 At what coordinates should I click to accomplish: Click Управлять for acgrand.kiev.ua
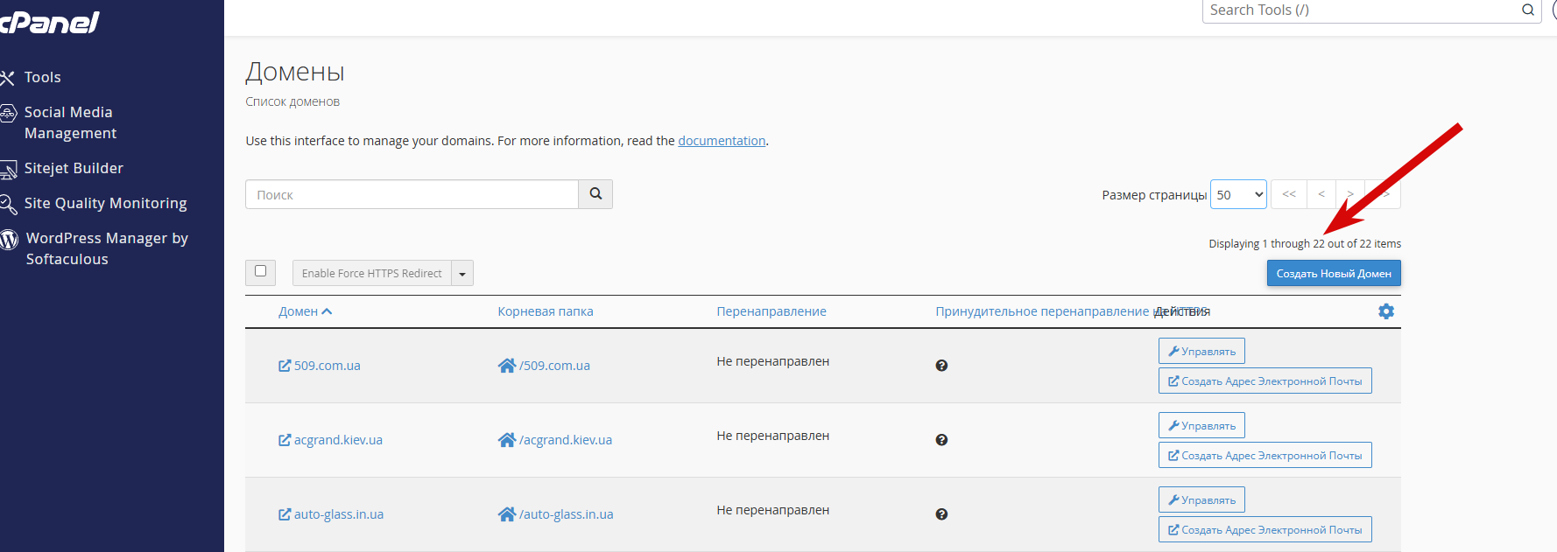click(1201, 425)
